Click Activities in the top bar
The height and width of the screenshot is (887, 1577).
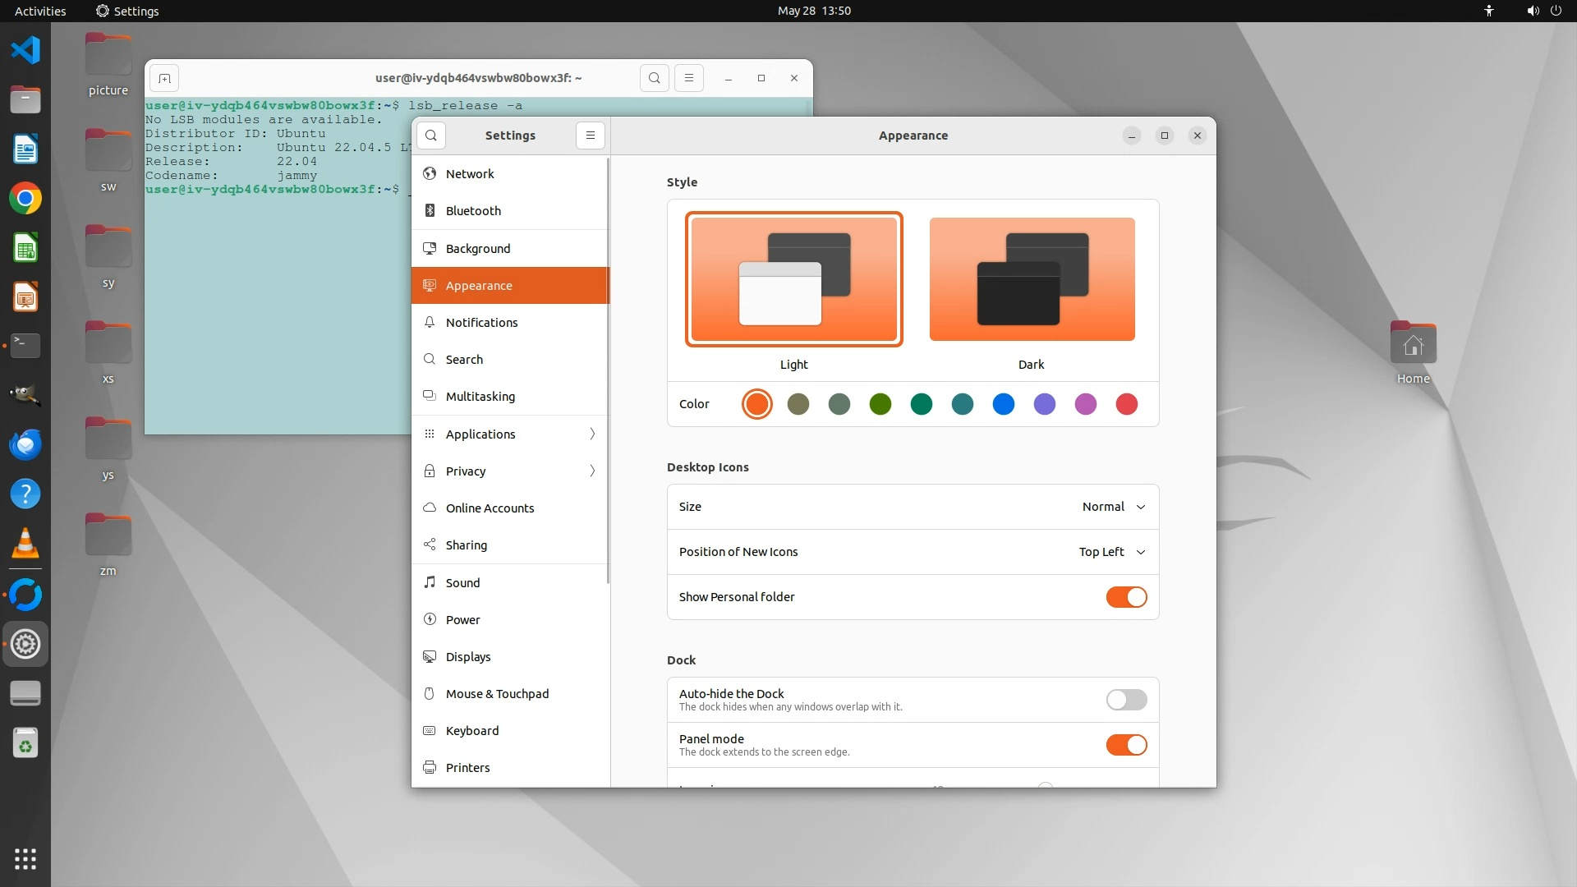[x=40, y=11]
